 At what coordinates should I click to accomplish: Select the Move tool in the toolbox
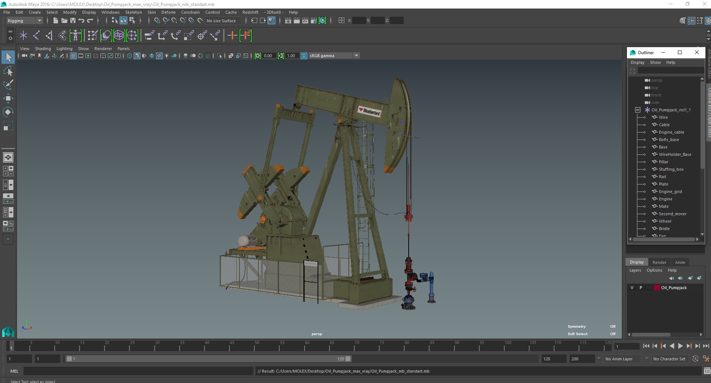(8, 98)
